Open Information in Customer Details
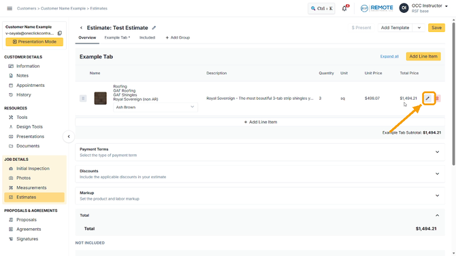 tap(28, 66)
